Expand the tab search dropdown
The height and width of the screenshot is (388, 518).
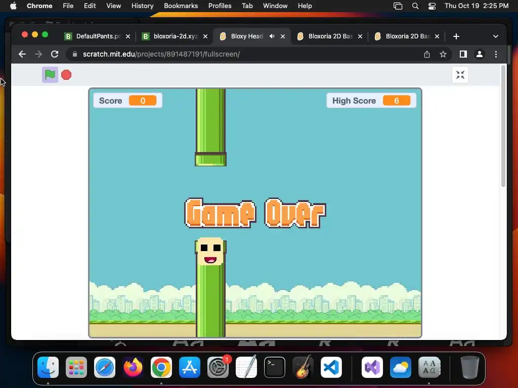coord(496,36)
